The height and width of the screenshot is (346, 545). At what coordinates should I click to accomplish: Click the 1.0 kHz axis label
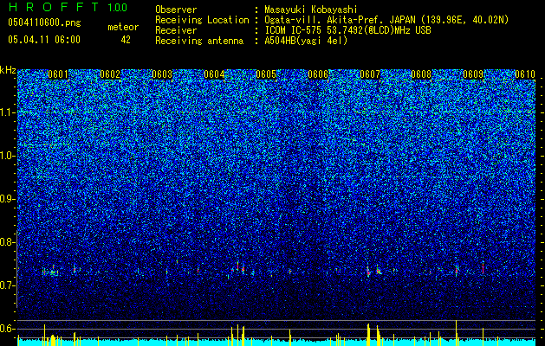pos(8,156)
